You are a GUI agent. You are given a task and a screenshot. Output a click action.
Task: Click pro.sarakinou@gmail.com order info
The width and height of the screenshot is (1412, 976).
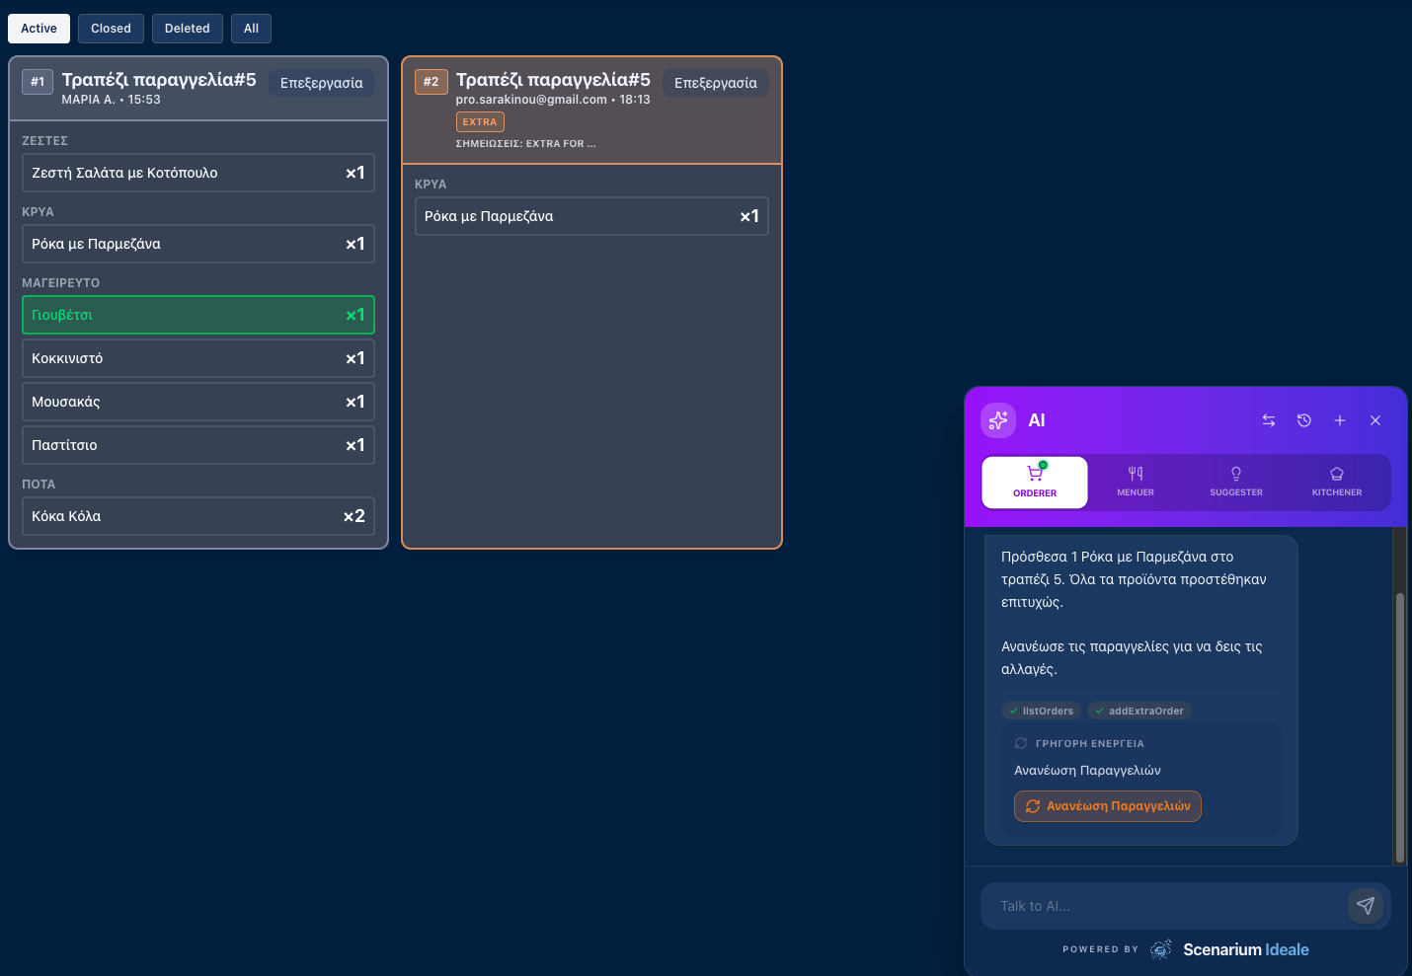(x=553, y=100)
